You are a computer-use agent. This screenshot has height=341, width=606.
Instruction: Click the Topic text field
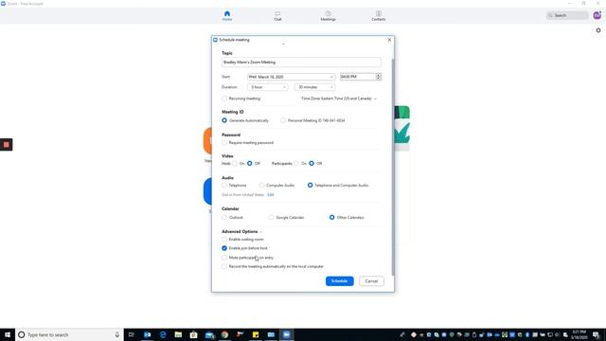pos(301,63)
